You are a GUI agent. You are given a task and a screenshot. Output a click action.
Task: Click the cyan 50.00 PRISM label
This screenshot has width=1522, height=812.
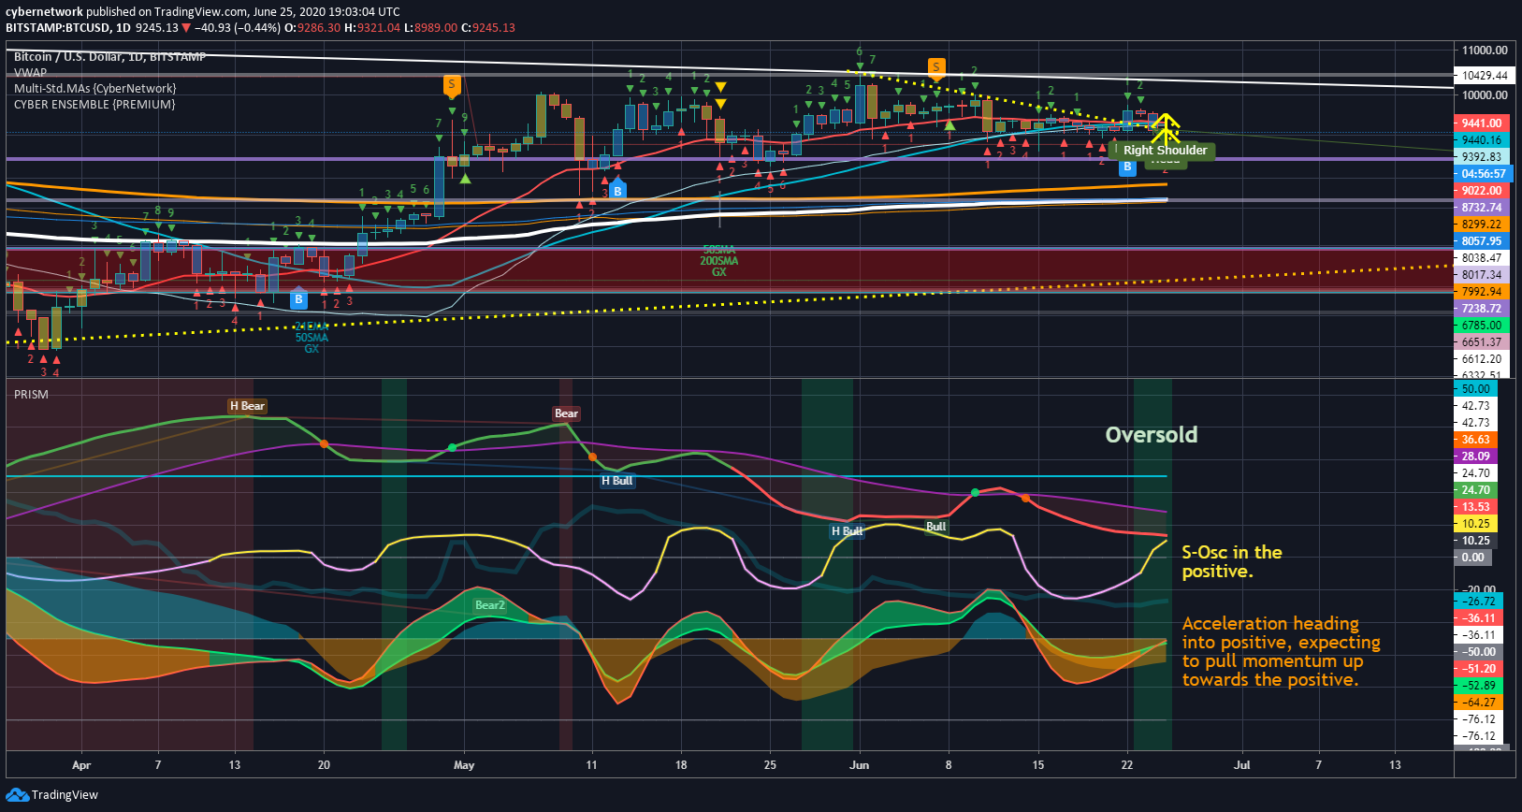pyautogui.click(x=1476, y=388)
